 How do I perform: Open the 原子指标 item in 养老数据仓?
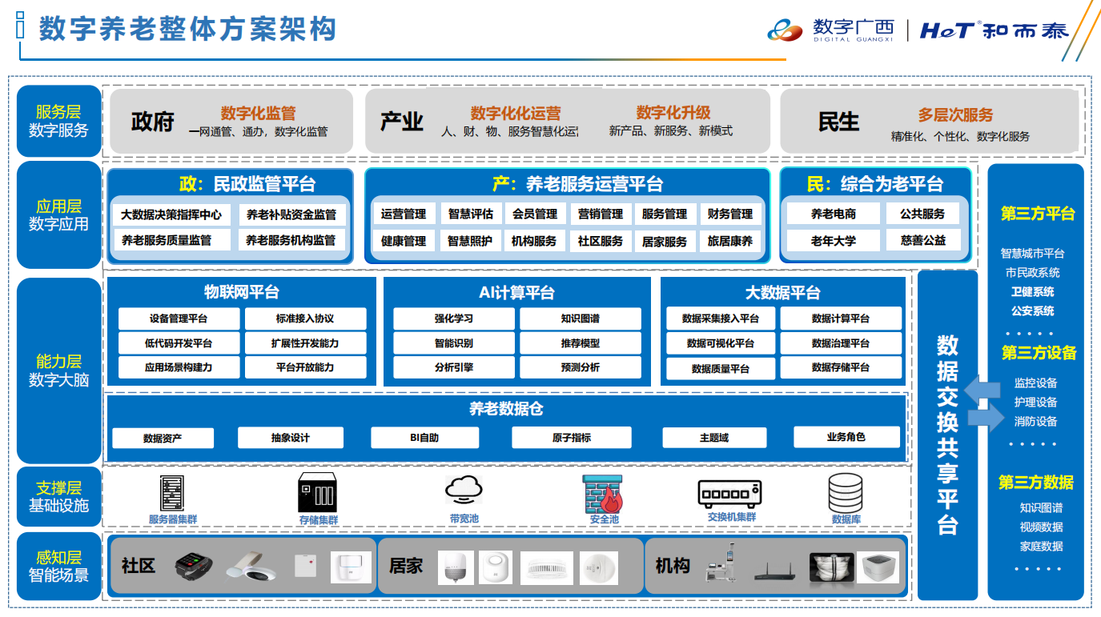click(571, 438)
